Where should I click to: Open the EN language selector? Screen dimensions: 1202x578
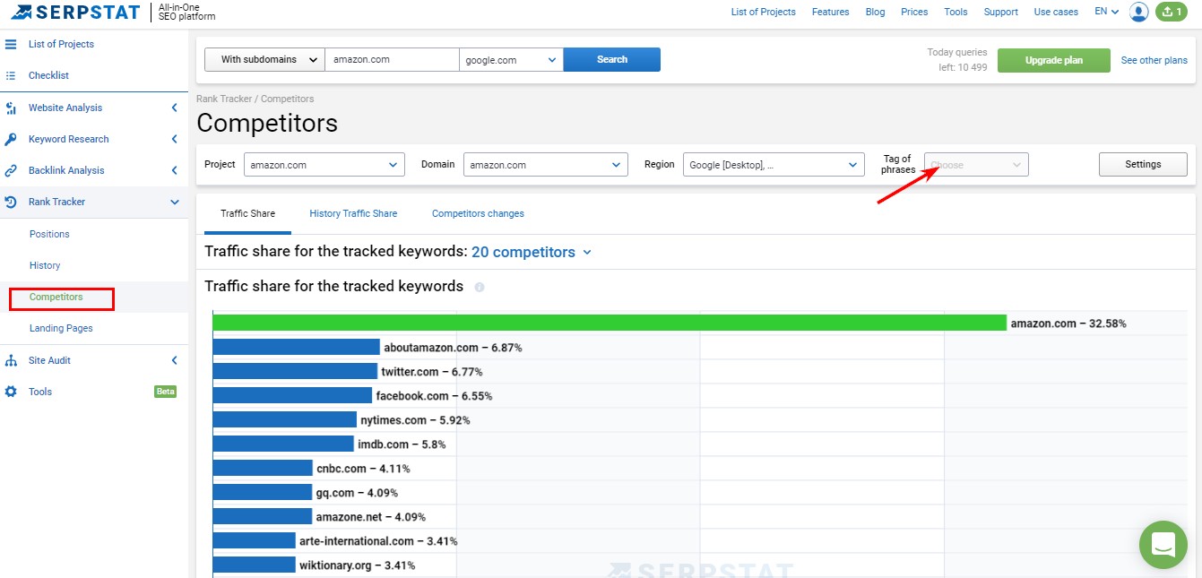1107,12
